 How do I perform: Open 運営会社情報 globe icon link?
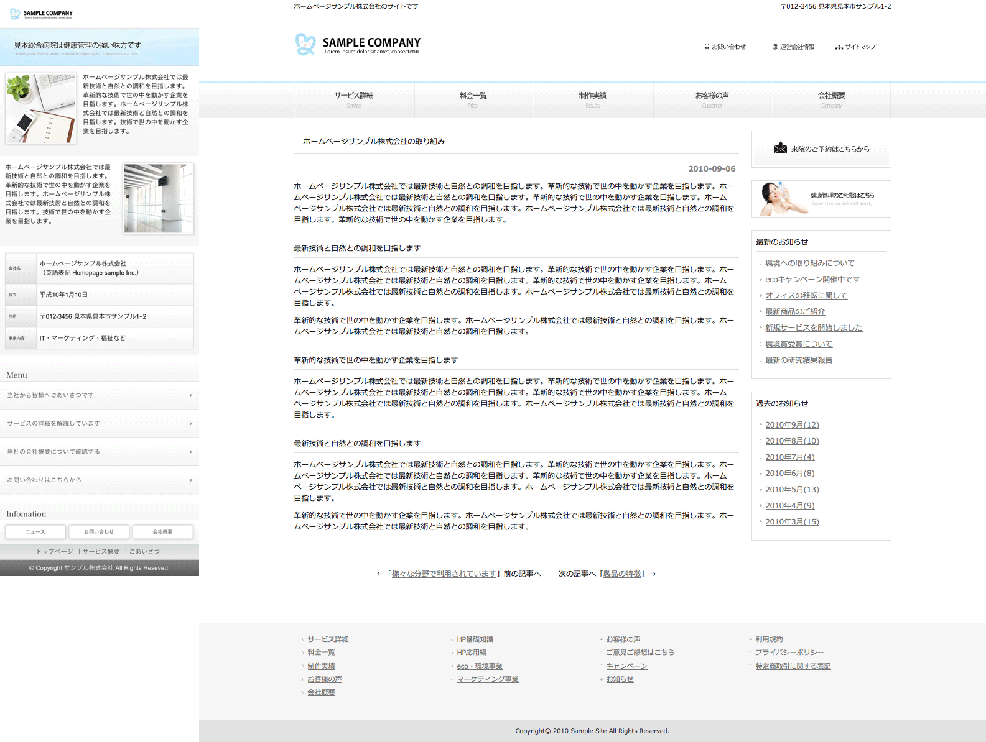793,47
